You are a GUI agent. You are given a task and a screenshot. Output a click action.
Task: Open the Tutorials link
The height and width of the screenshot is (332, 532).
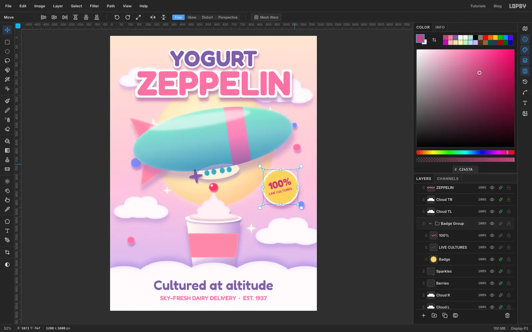478,6
